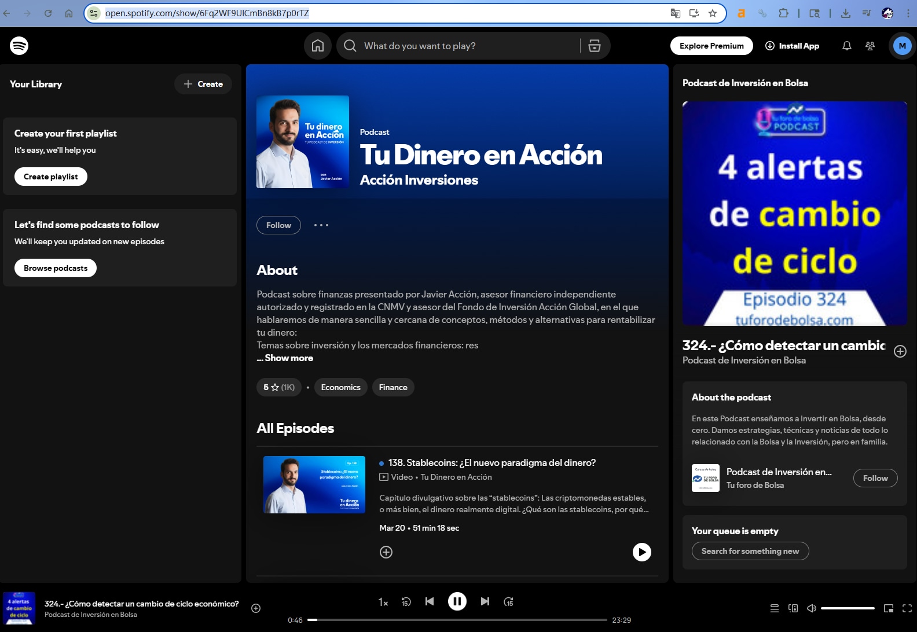Open the M profile menu

tap(903, 46)
